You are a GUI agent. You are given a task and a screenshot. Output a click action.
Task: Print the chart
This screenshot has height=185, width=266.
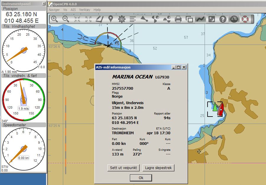(x=178, y=19)
